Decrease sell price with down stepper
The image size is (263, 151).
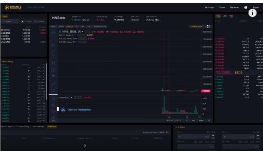(258, 138)
